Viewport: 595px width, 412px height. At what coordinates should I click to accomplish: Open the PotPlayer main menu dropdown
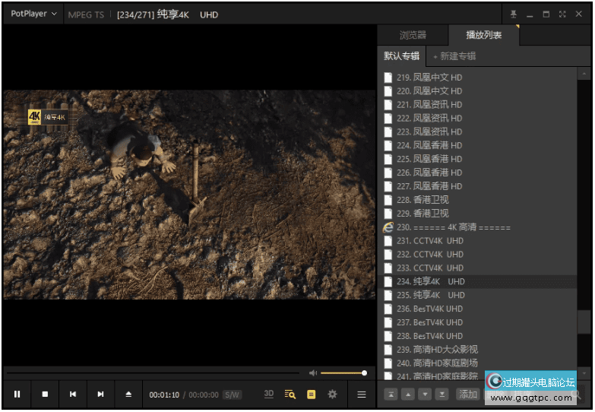click(33, 14)
